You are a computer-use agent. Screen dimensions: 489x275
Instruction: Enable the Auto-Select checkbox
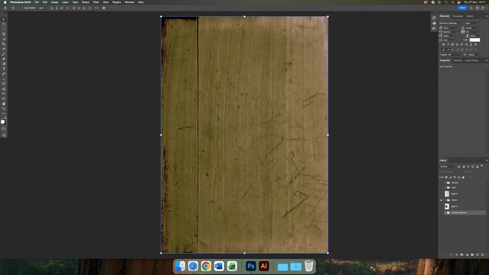(22, 8)
